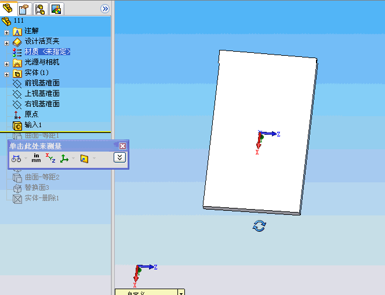
Task: Select the suppressed 替换面3 feature
Action: 37,188
